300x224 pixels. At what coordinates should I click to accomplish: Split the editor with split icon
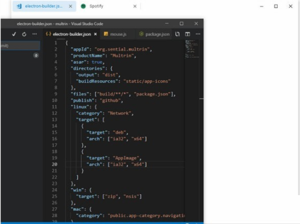(x=187, y=34)
